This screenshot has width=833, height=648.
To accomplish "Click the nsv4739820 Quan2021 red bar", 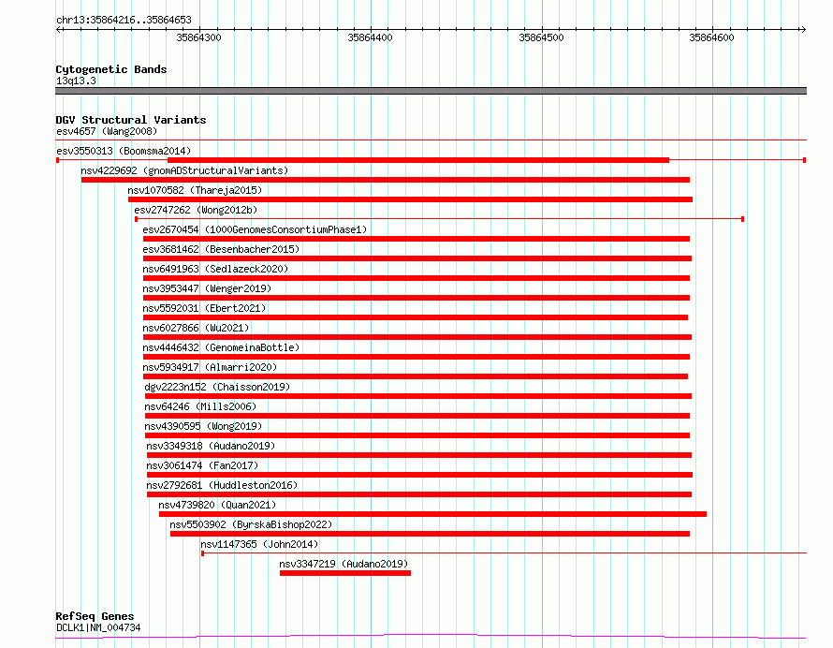I will click(x=432, y=514).
